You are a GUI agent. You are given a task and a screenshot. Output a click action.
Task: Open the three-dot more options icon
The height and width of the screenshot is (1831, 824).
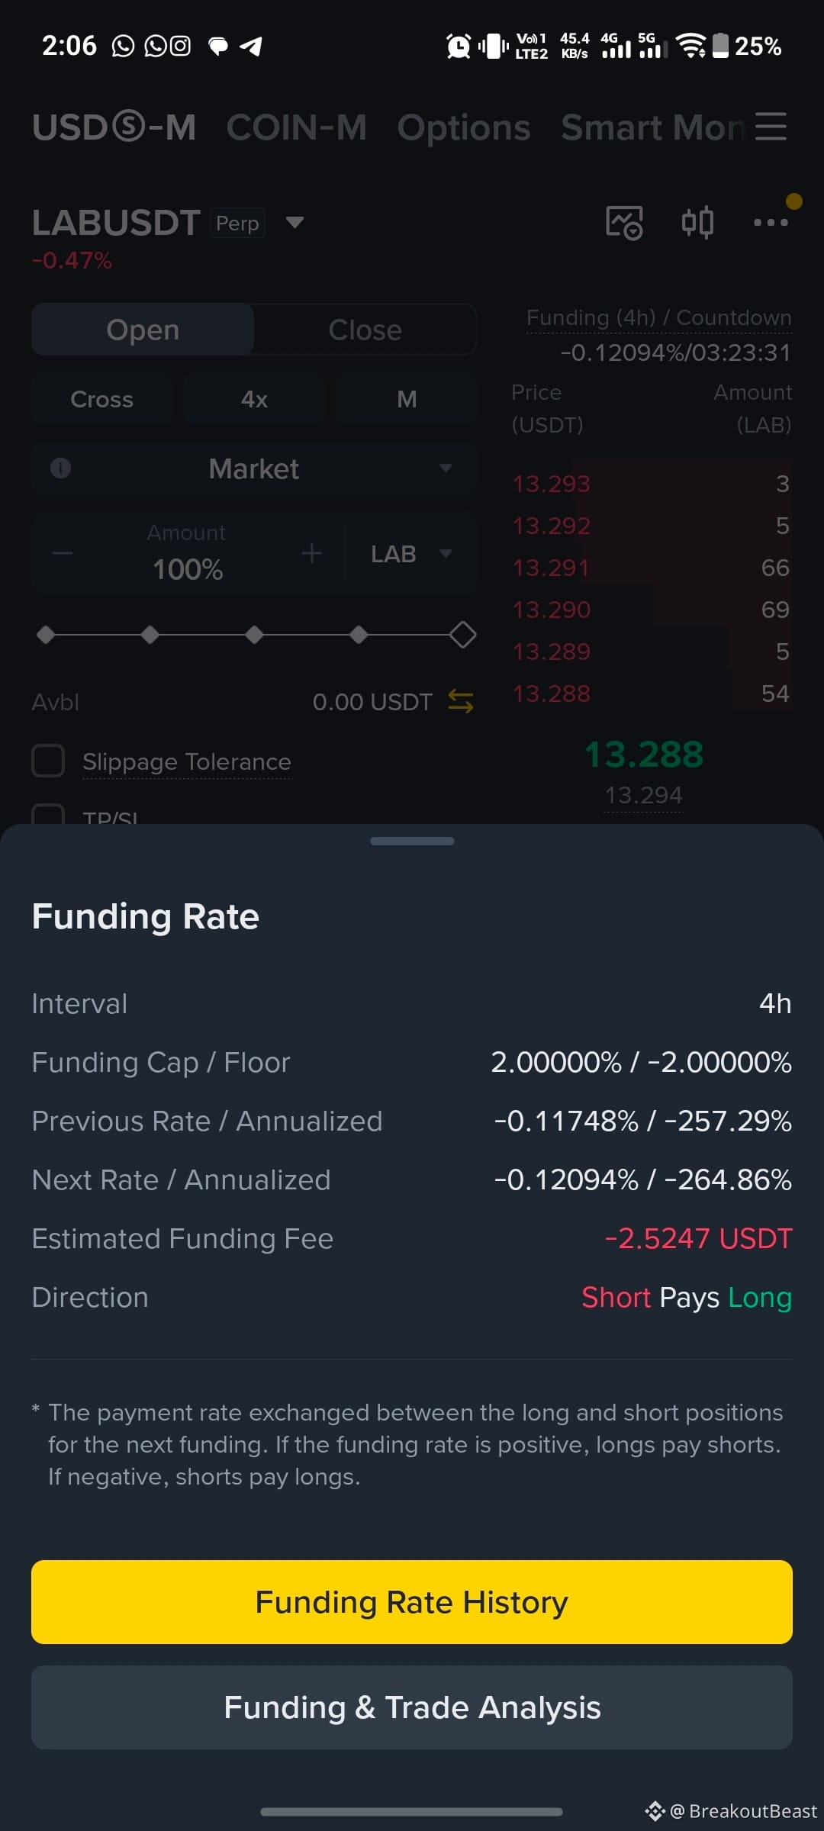[771, 223]
